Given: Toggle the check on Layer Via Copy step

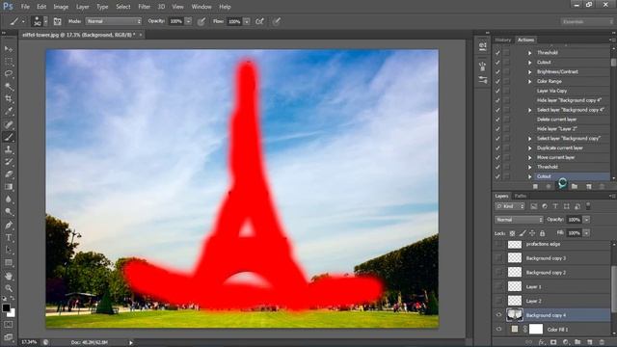Looking at the screenshot, I should point(497,91).
